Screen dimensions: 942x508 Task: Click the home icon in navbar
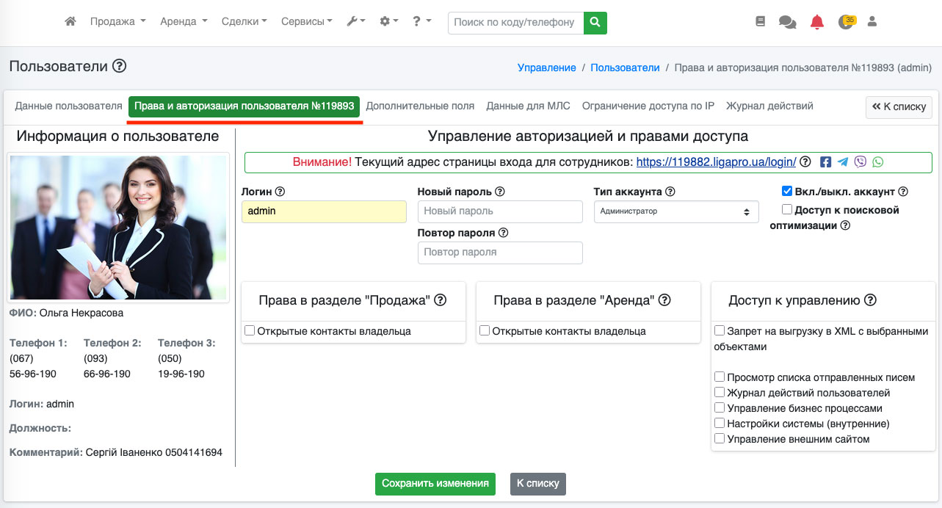pyautogui.click(x=70, y=22)
